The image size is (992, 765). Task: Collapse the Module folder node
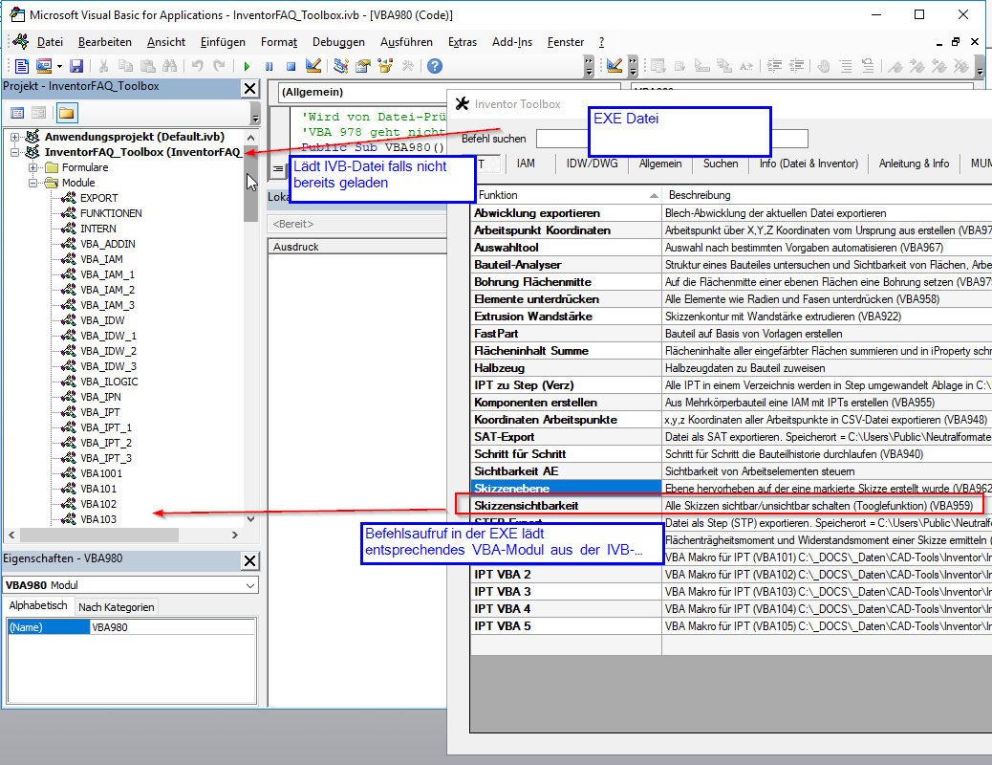34,183
